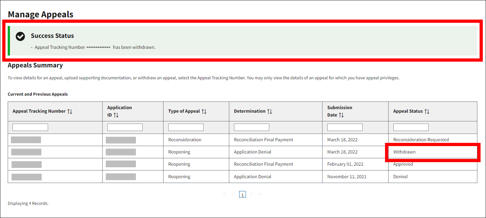Go to next page arrow

(251, 194)
